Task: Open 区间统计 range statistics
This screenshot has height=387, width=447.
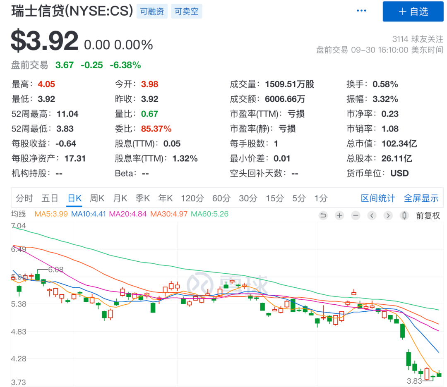Action: click(x=378, y=198)
